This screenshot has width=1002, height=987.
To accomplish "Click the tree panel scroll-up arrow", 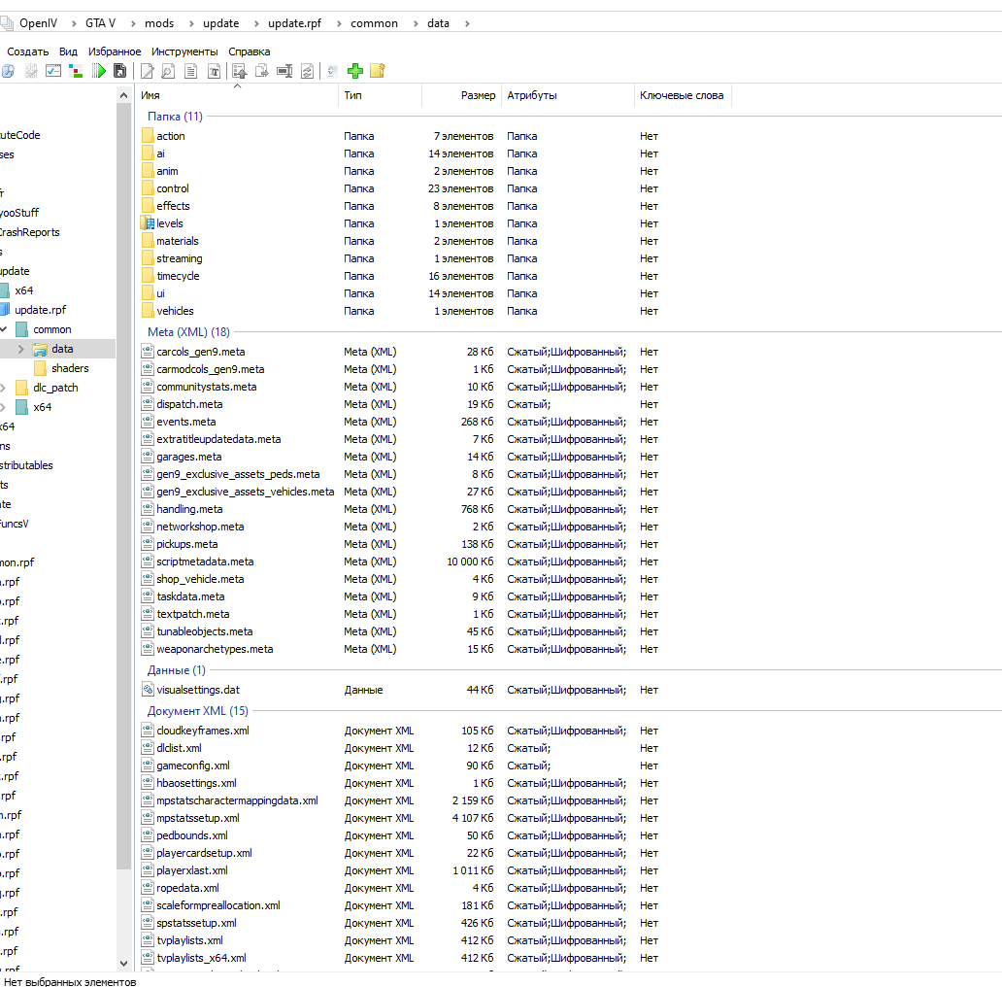I will point(124,95).
